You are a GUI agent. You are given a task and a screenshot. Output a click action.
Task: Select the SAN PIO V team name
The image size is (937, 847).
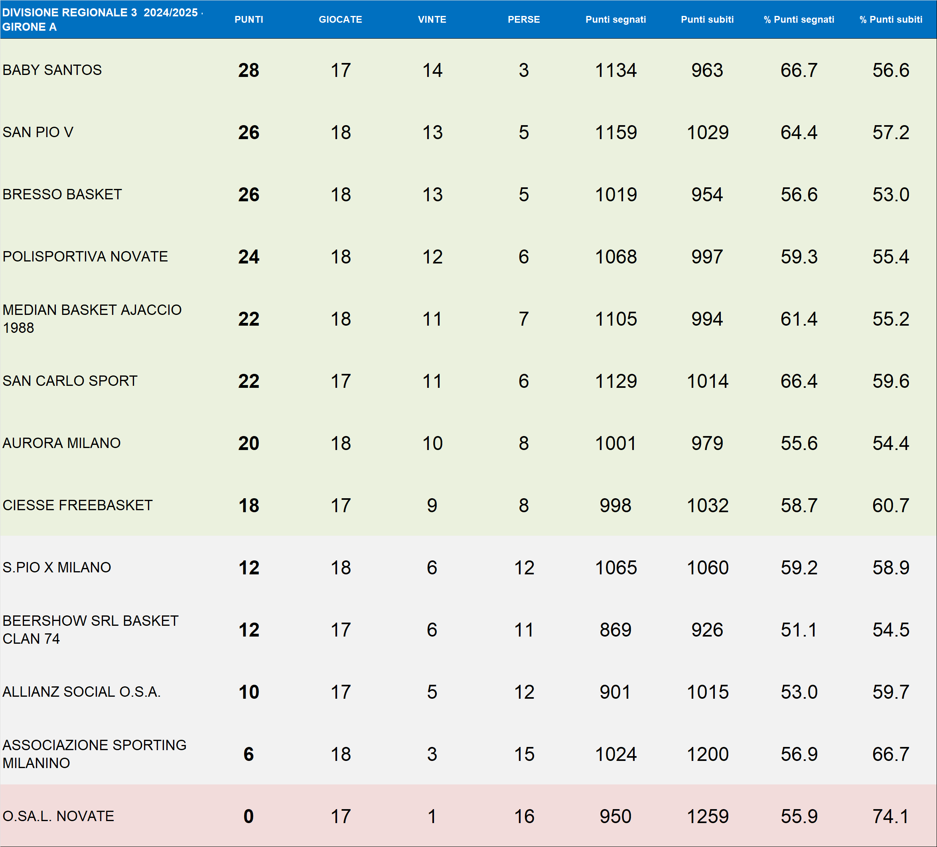pyautogui.click(x=38, y=132)
